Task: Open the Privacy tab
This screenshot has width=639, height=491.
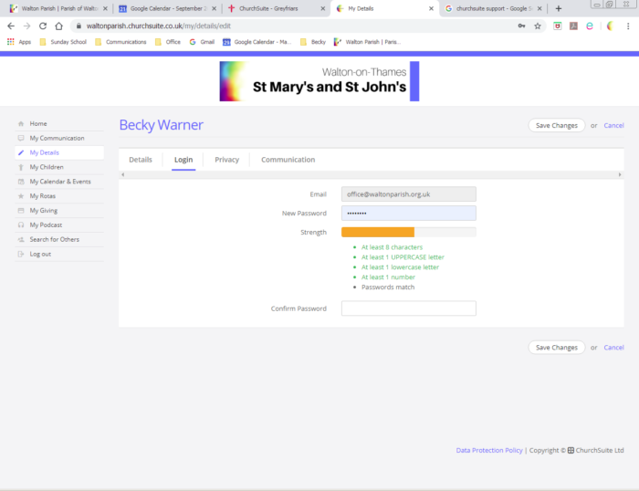Action: 226,160
